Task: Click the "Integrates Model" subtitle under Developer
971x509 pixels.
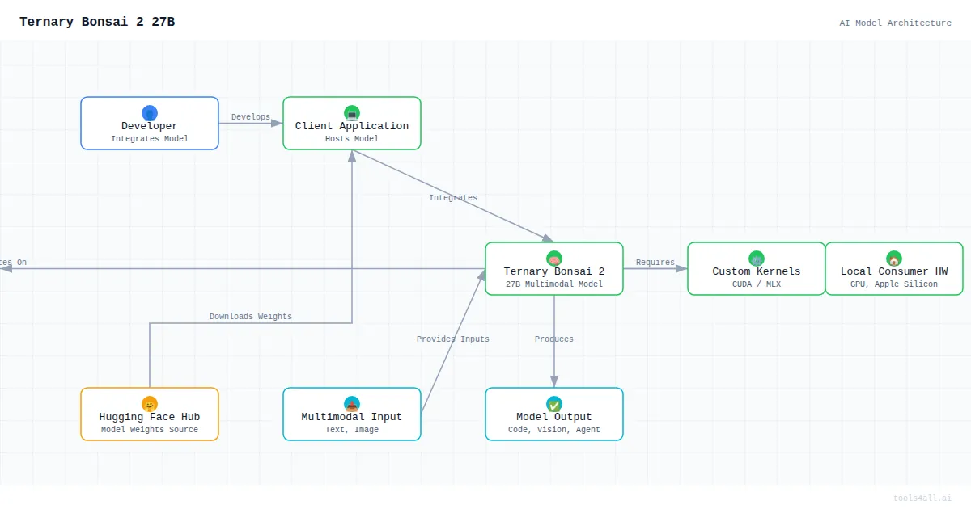Action: (150, 139)
